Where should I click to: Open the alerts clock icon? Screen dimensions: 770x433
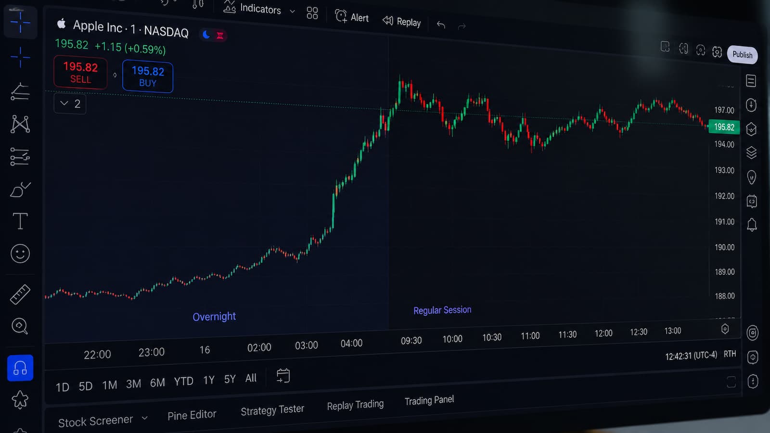coord(751,105)
